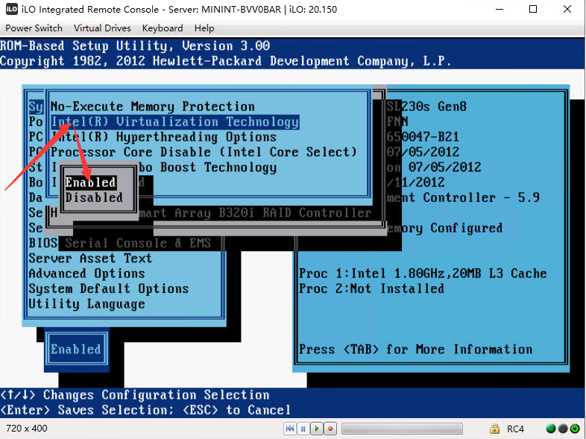Select No-Execute Memory Protection option
The height and width of the screenshot is (439, 586).
coord(153,107)
